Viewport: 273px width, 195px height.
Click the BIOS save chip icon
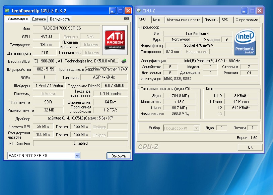point(124,61)
